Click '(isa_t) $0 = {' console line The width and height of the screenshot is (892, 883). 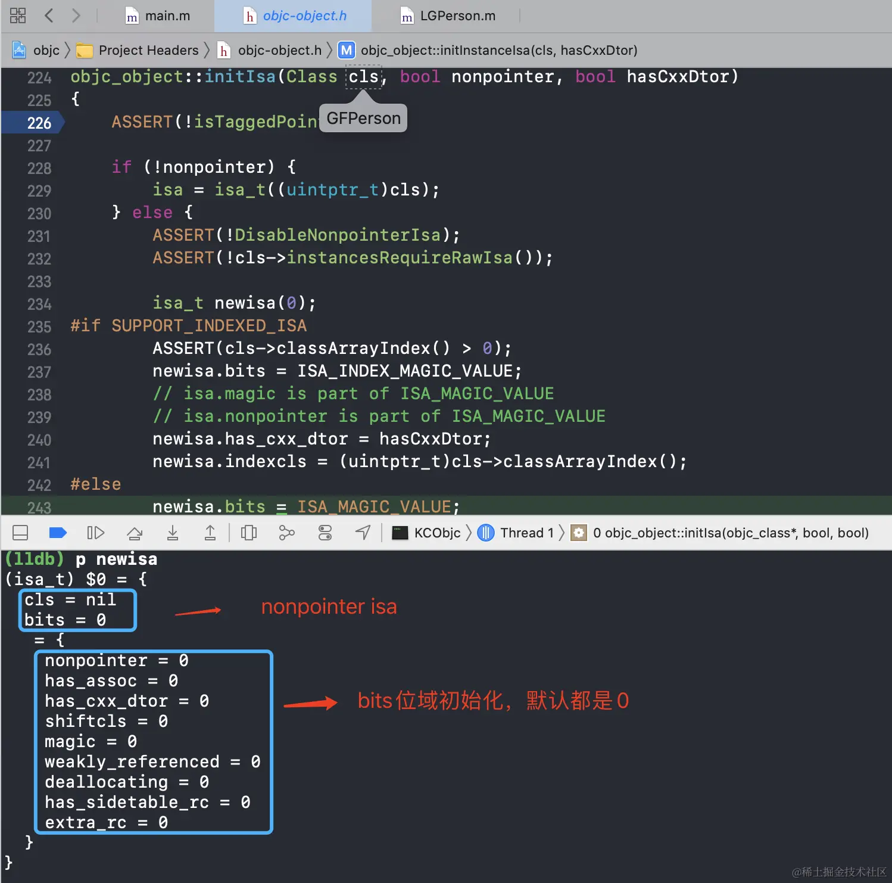76,579
